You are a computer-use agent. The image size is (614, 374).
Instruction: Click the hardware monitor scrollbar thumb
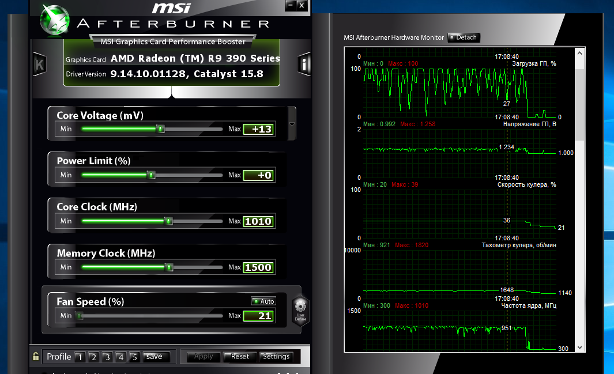click(x=579, y=105)
